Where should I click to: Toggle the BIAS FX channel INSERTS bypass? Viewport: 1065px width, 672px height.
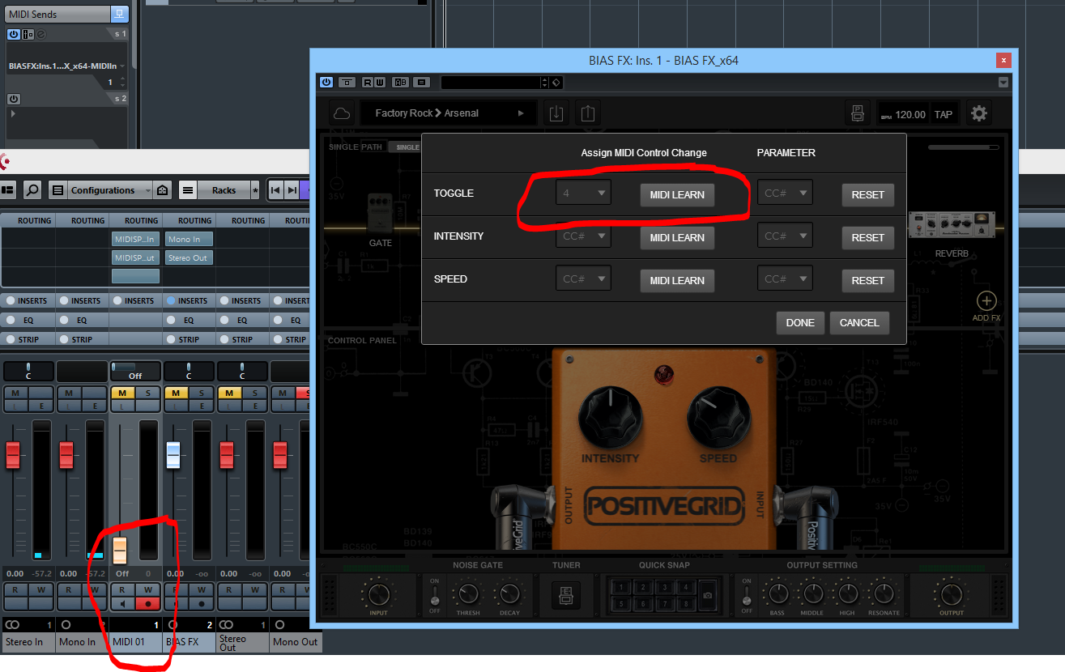point(172,300)
